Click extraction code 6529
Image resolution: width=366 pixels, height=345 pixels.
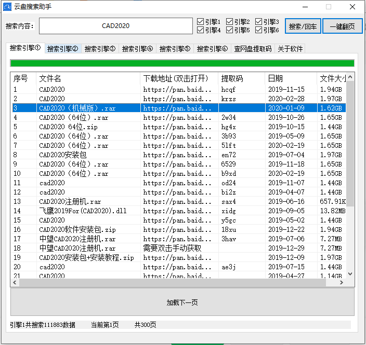[x=229, y=164]
